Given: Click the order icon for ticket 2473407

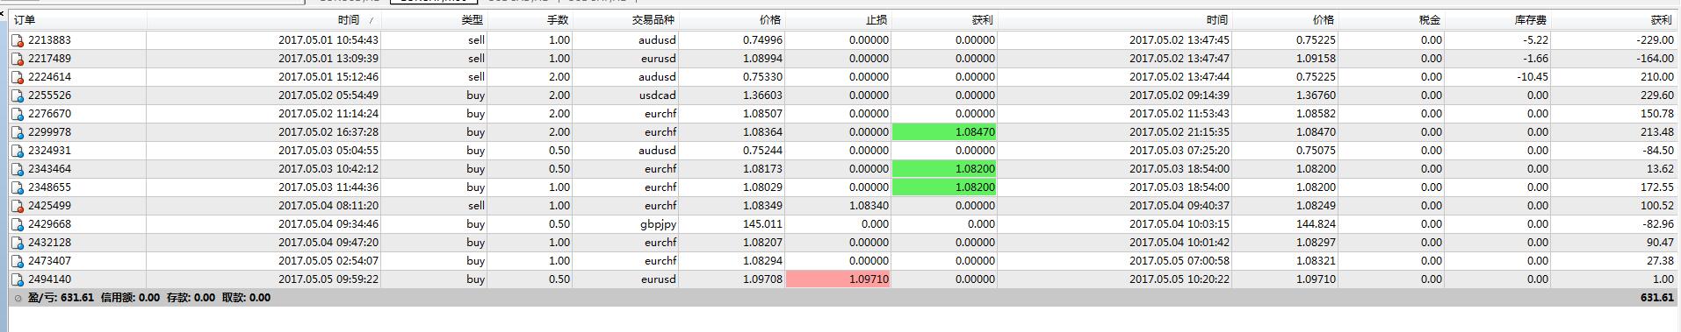Looking at the screenshot, I should point(17,261).
